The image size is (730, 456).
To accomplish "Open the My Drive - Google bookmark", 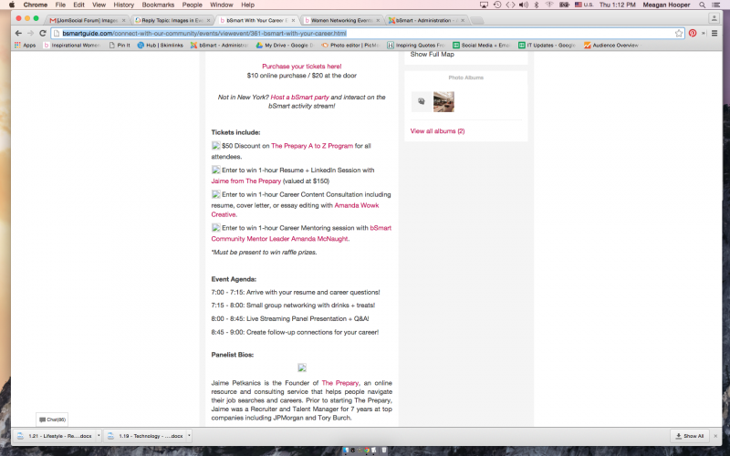I will click(x=285, y=45).
